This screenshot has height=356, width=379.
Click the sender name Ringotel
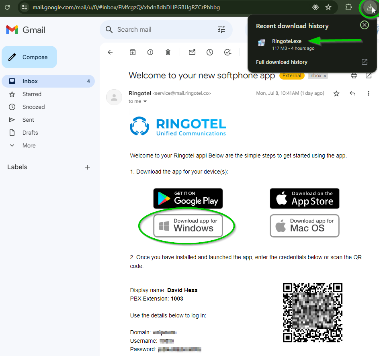pos(140,93)
